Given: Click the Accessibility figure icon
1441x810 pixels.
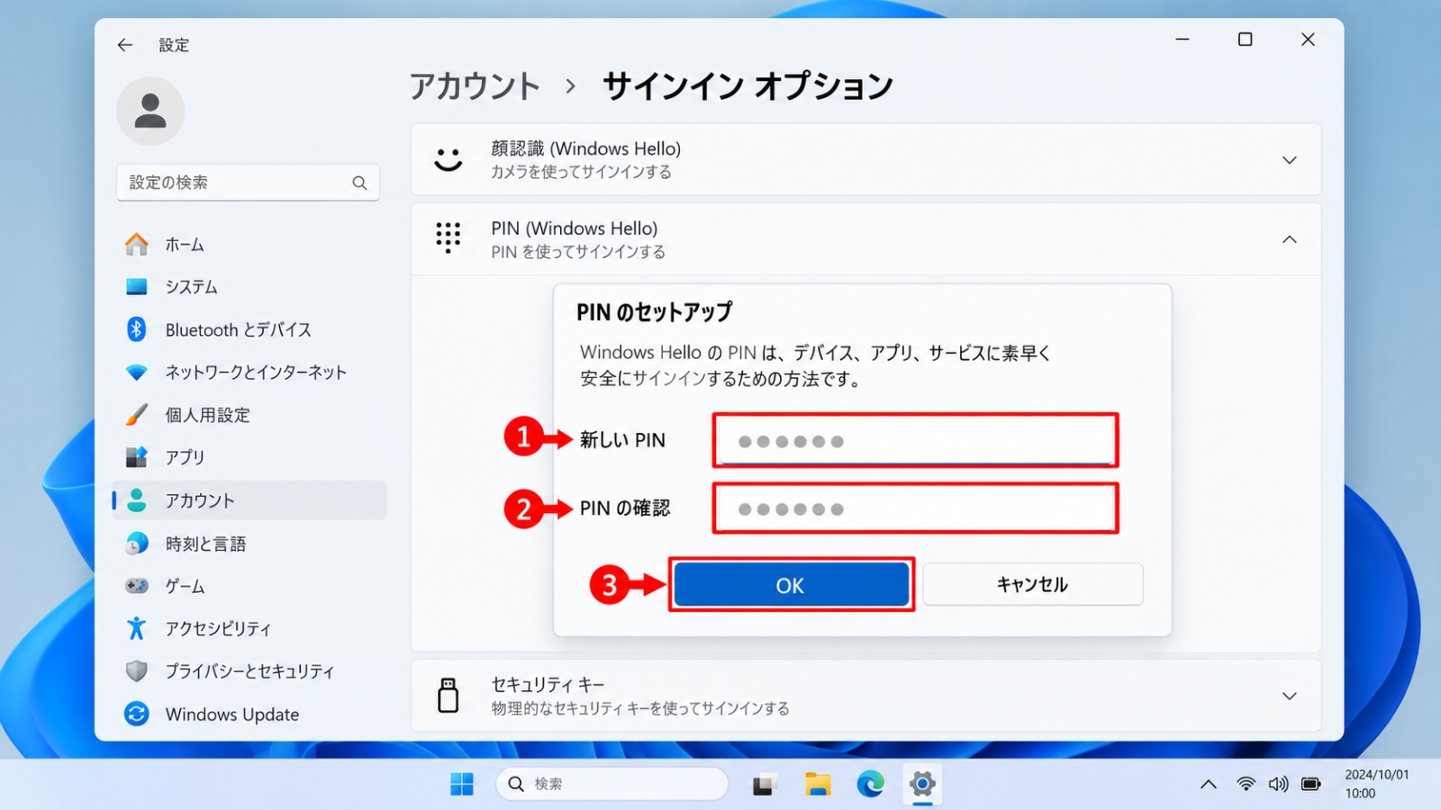Looking at the screenshot, I should [137, 628].
